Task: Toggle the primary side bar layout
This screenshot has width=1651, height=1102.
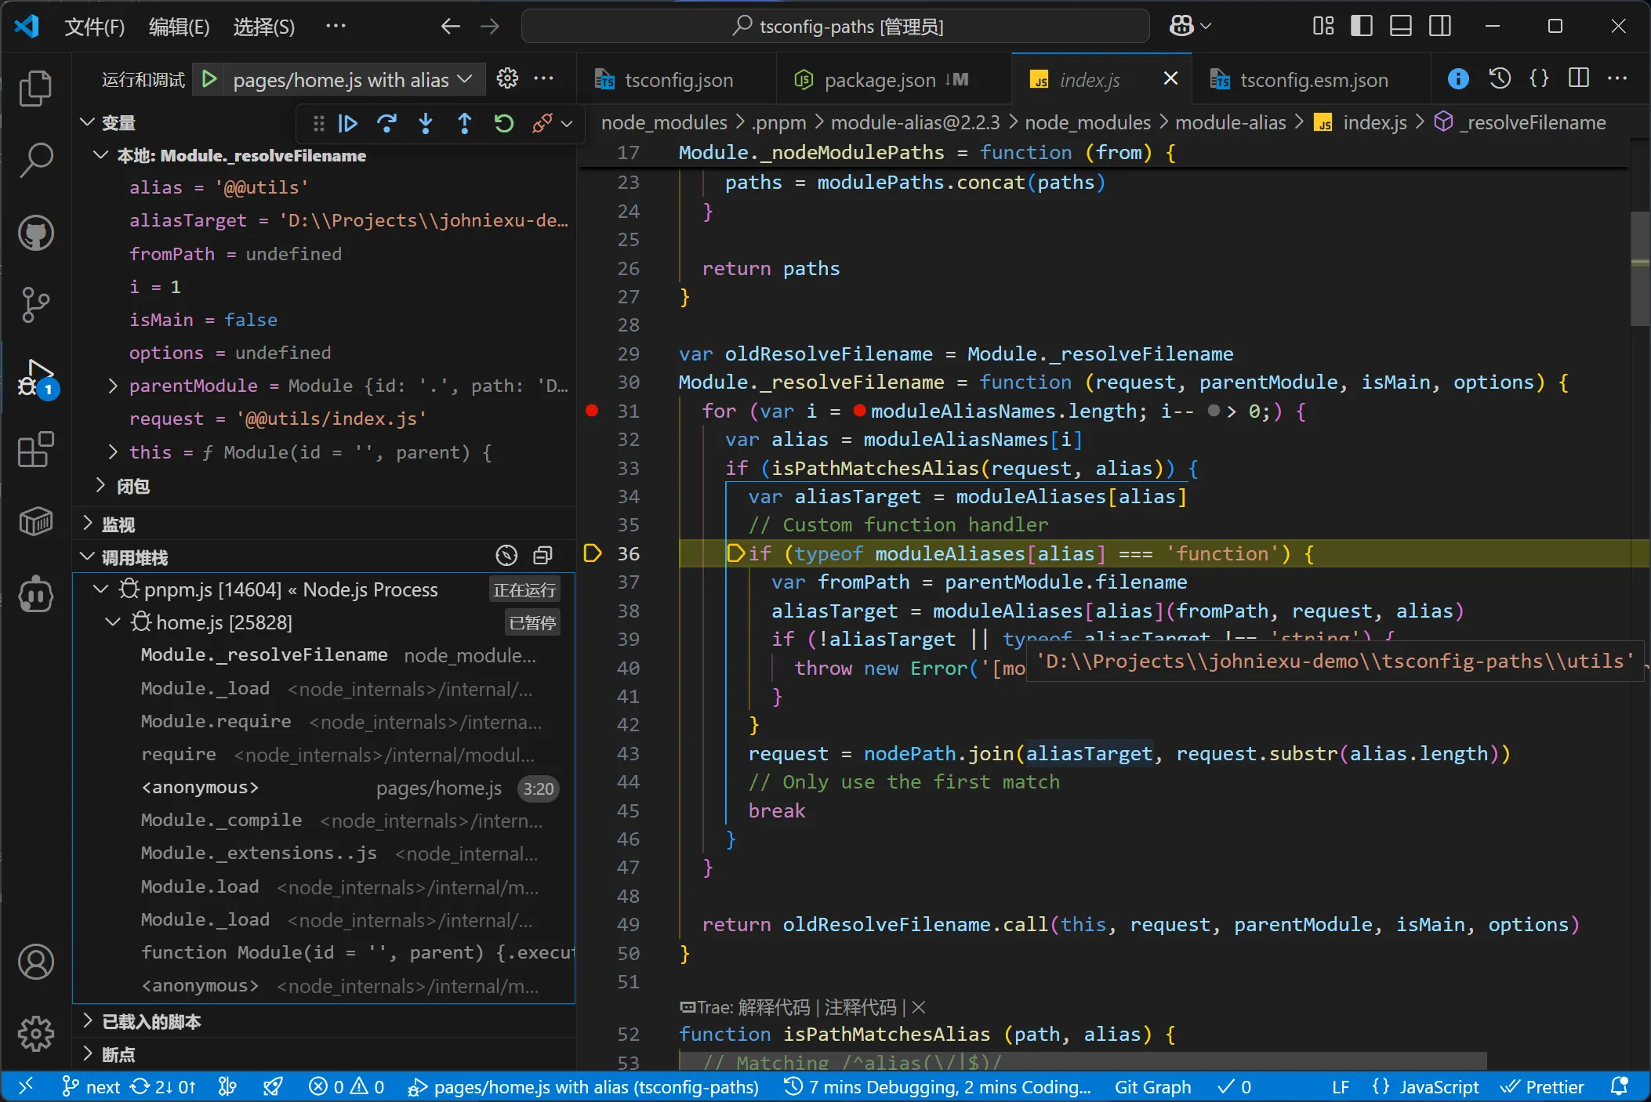Action: tap(1362, 26)
